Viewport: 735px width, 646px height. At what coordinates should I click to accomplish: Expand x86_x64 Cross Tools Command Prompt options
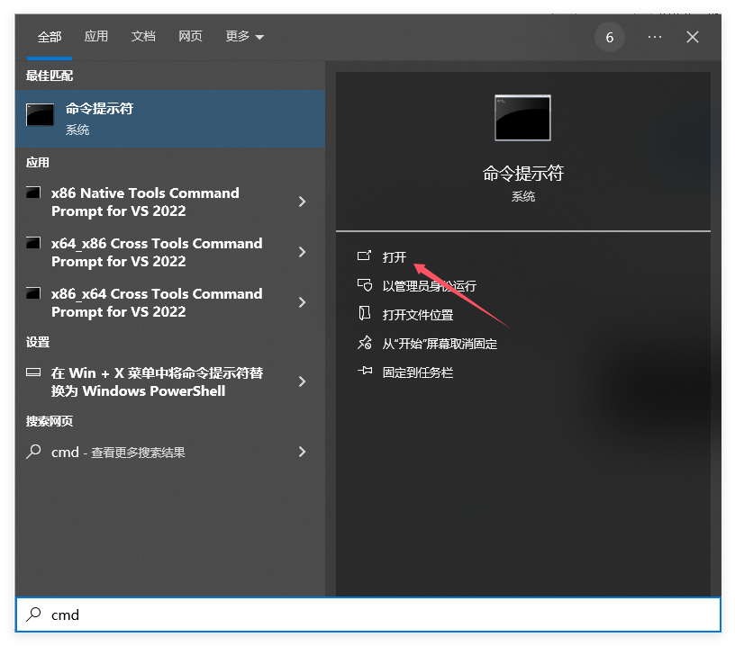pos(302,302)
